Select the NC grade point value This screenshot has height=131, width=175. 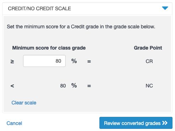click(x=149, y=86)
